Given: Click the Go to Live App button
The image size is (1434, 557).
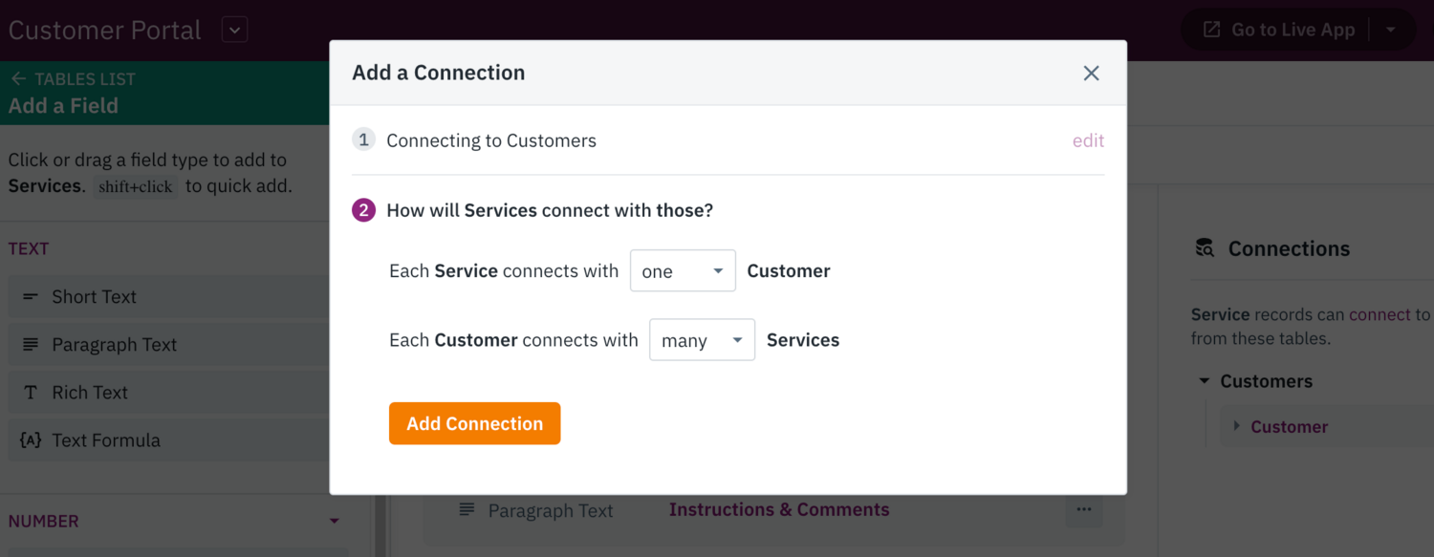Looking at the screenshot, I should [x=1279, y=31].
